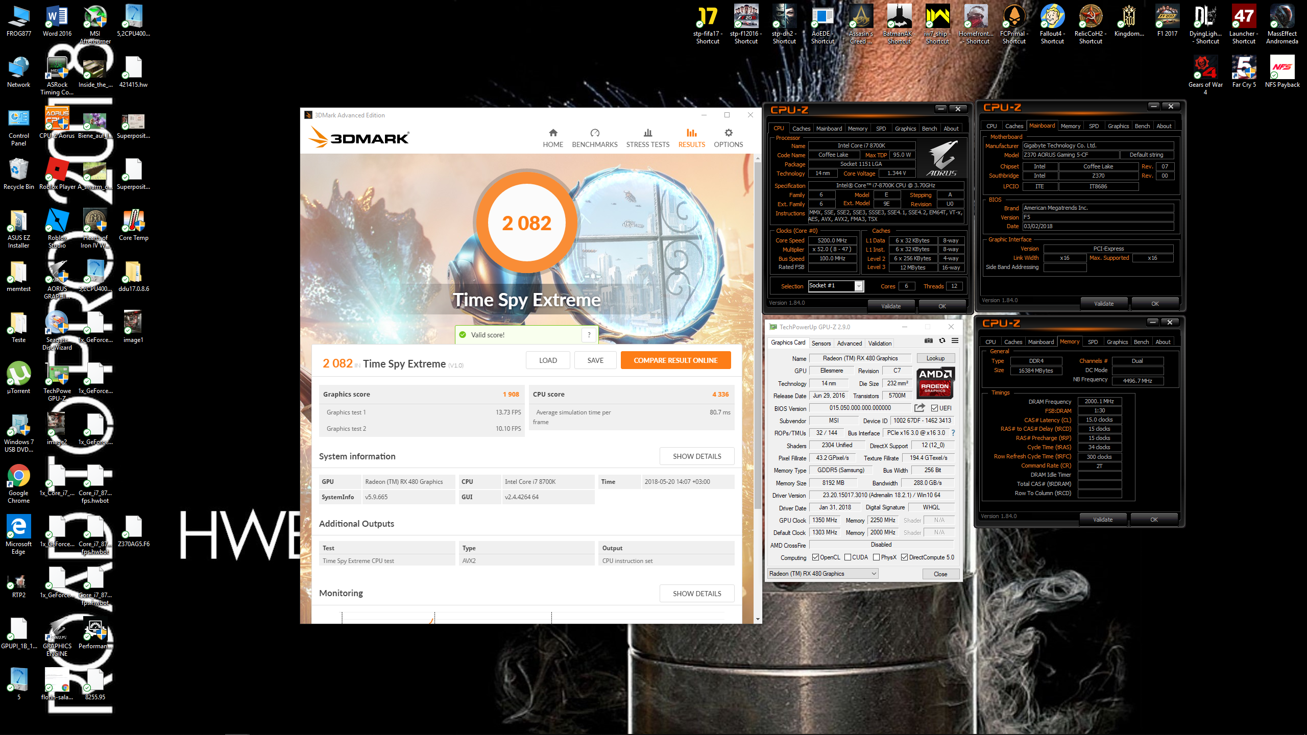Click the GPU name field in GPU-Z

pyautogui.click(x=860, y=358)
